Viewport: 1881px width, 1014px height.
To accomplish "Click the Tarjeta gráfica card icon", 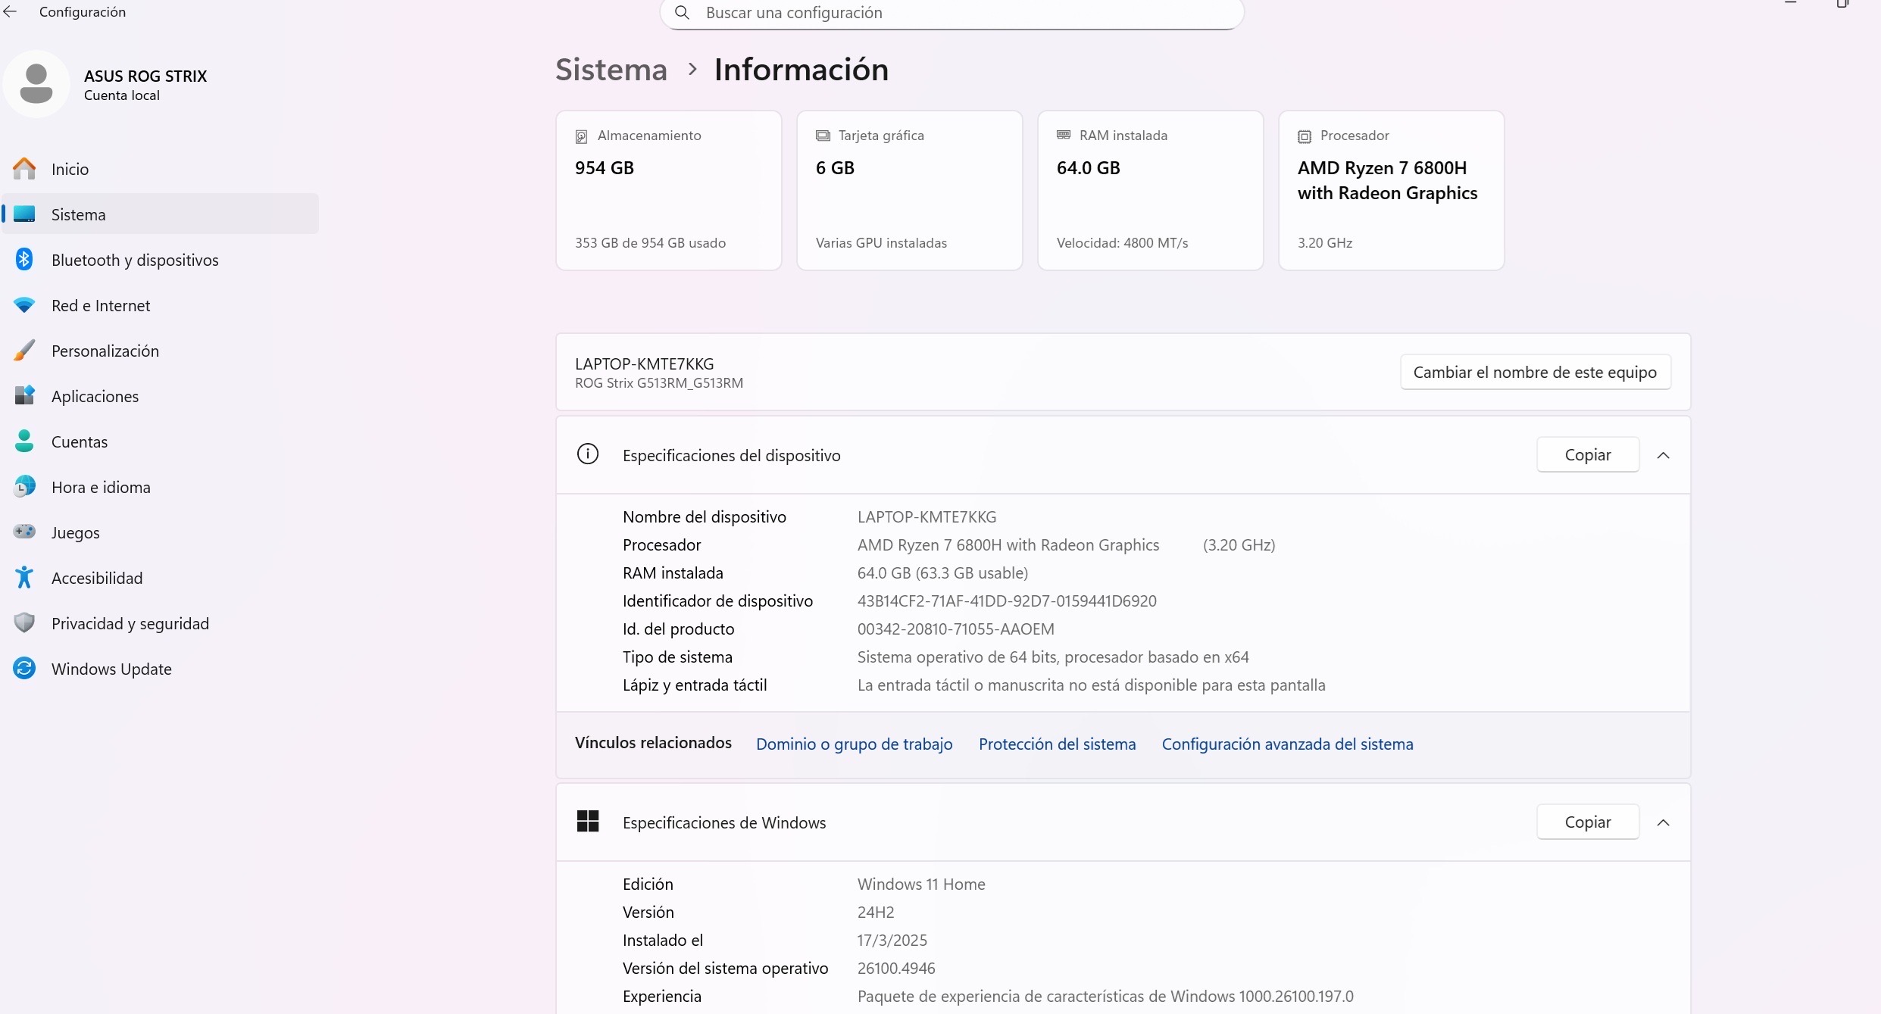I will 823,136.
